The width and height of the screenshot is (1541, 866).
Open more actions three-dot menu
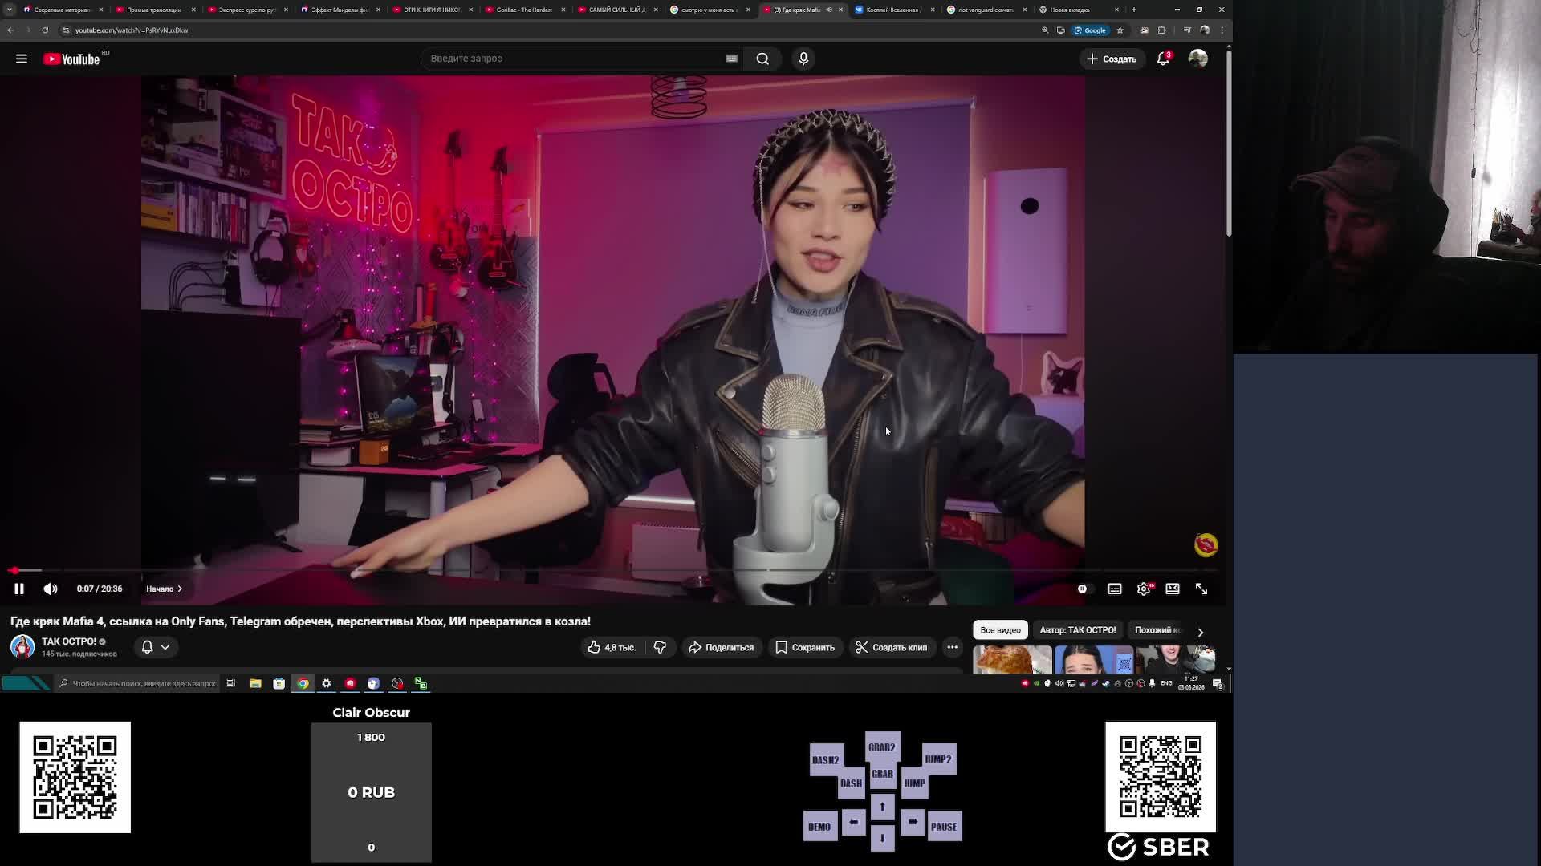click(952, 647)
